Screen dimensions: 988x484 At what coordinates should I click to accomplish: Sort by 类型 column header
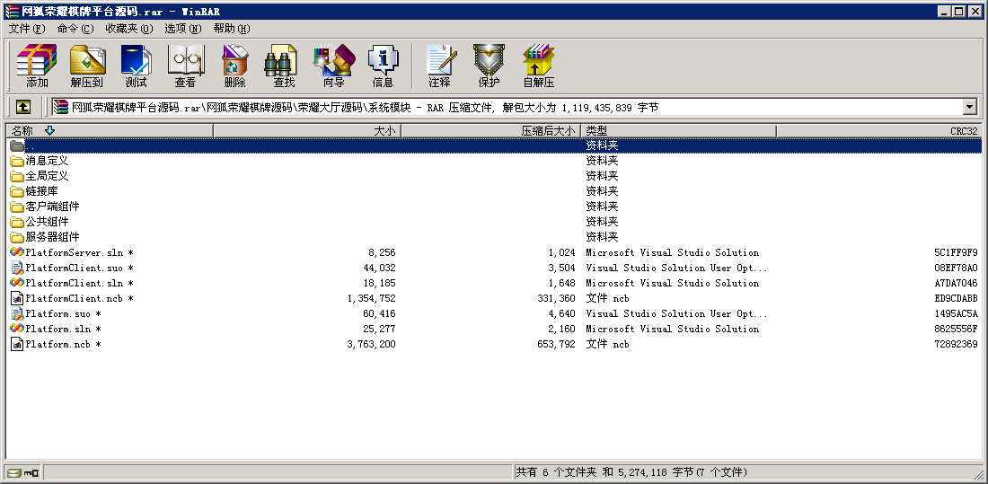678,130
